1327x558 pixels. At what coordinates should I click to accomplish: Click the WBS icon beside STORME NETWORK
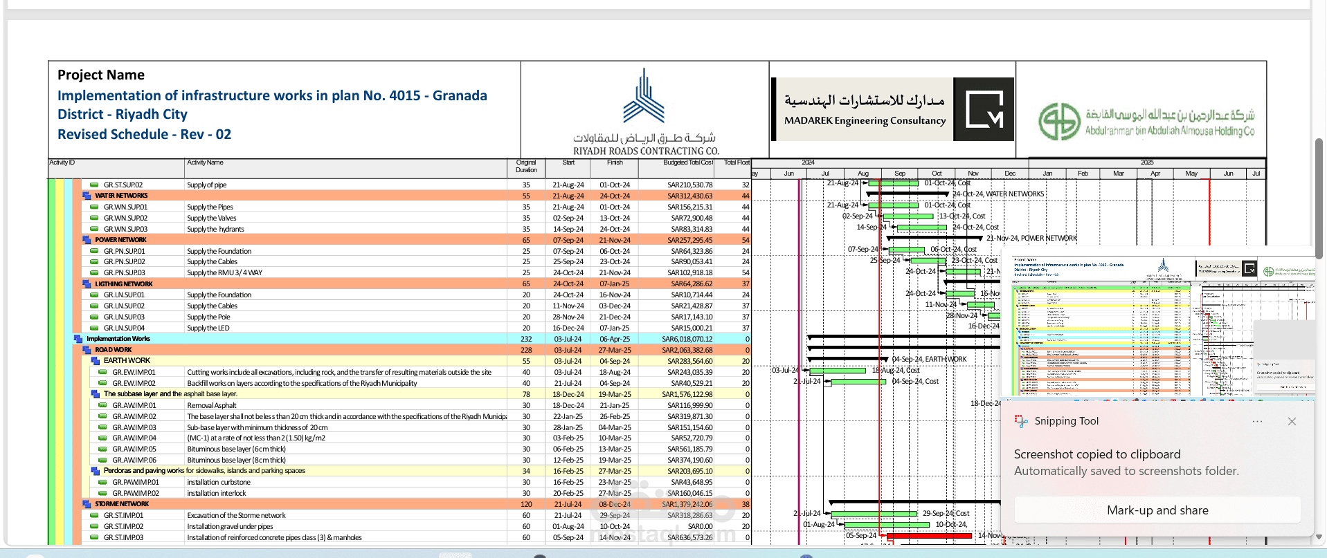[87, 504]
